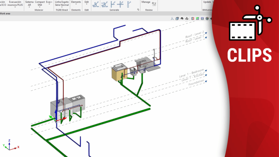Image resolution: width=279 pixels, height=157 pixels.
Task: Open the Sistema AR dropdown
Action: click(x=29, y=3)
